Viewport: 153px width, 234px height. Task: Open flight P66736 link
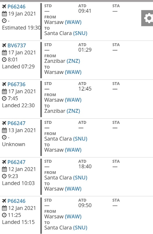17,84
